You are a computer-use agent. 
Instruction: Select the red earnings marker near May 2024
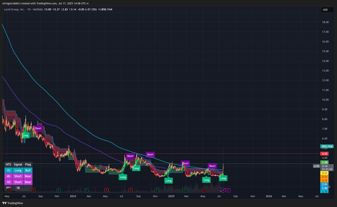106,190
